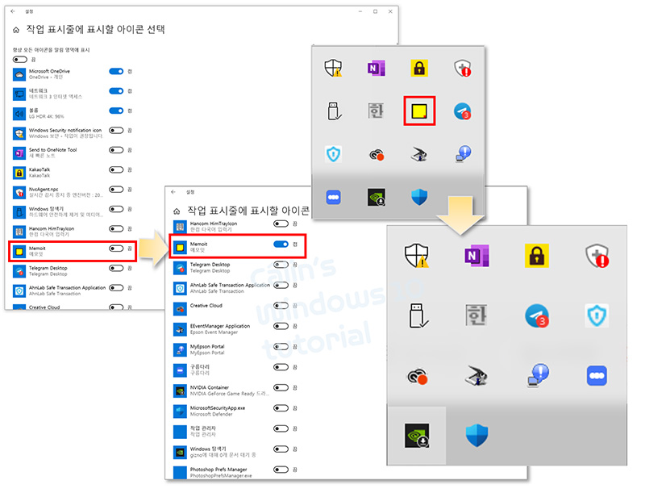Enable MicrosoftSecurityApp.exe toggle
This screenshot has height=493, width=645.
point(281,408)
